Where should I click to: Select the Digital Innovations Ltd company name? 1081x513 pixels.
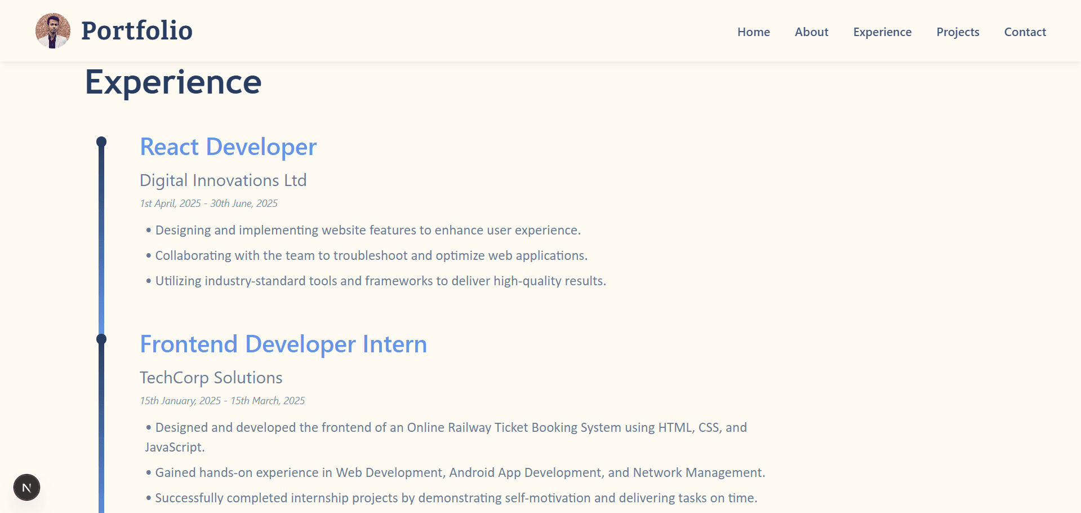point(223,180)
